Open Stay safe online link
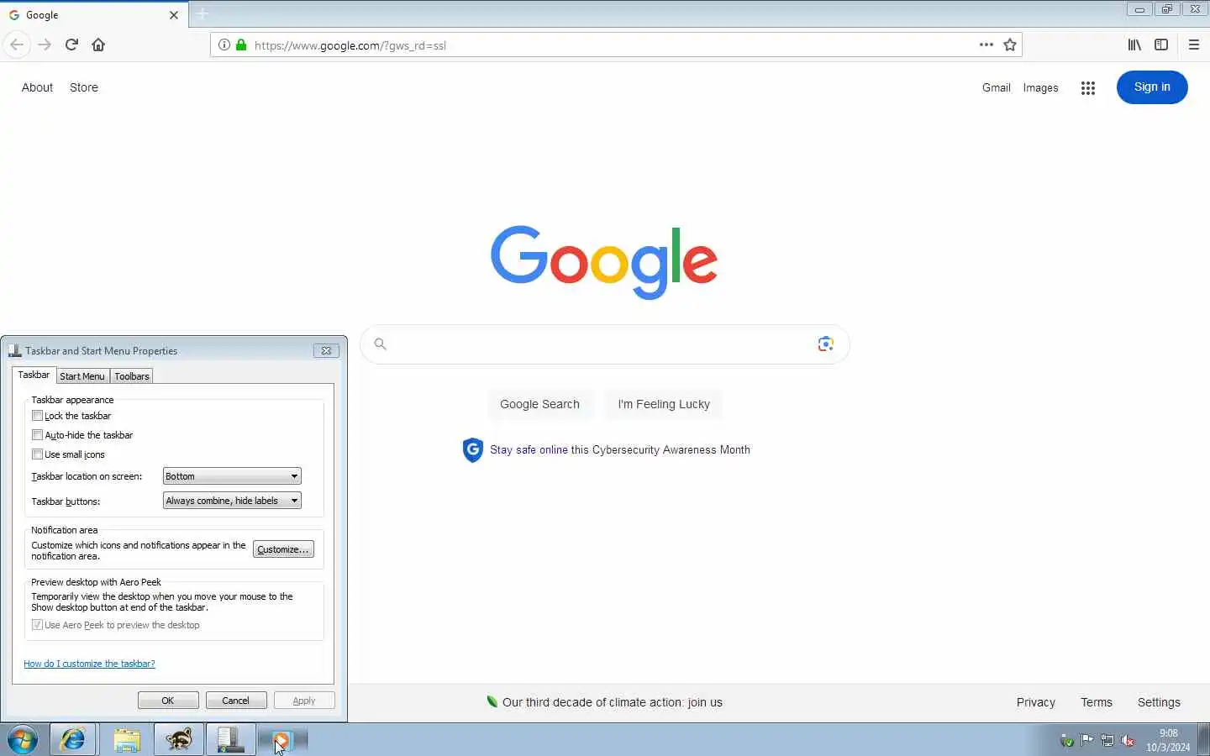Image resolution: width=1210 pixels, height=756 pixels. coord(529,449)
